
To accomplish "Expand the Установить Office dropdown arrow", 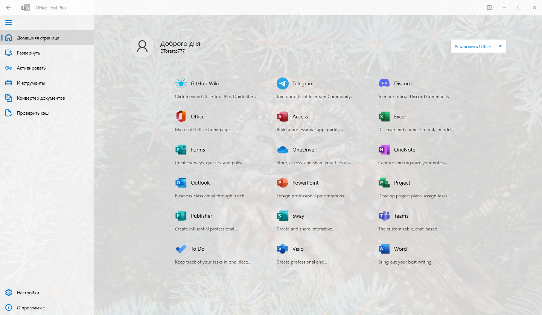I will point(500,46).
